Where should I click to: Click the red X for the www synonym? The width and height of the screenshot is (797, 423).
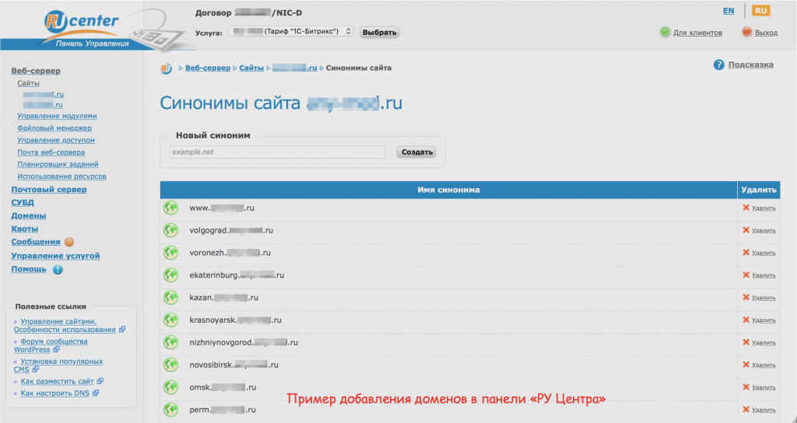[x=746, y=208]
